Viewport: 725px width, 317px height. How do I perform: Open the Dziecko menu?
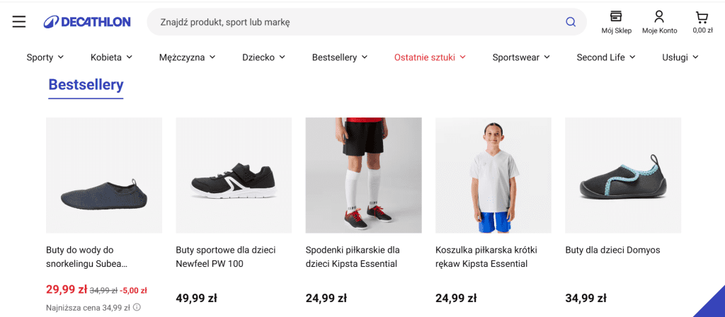pos(263,57)
